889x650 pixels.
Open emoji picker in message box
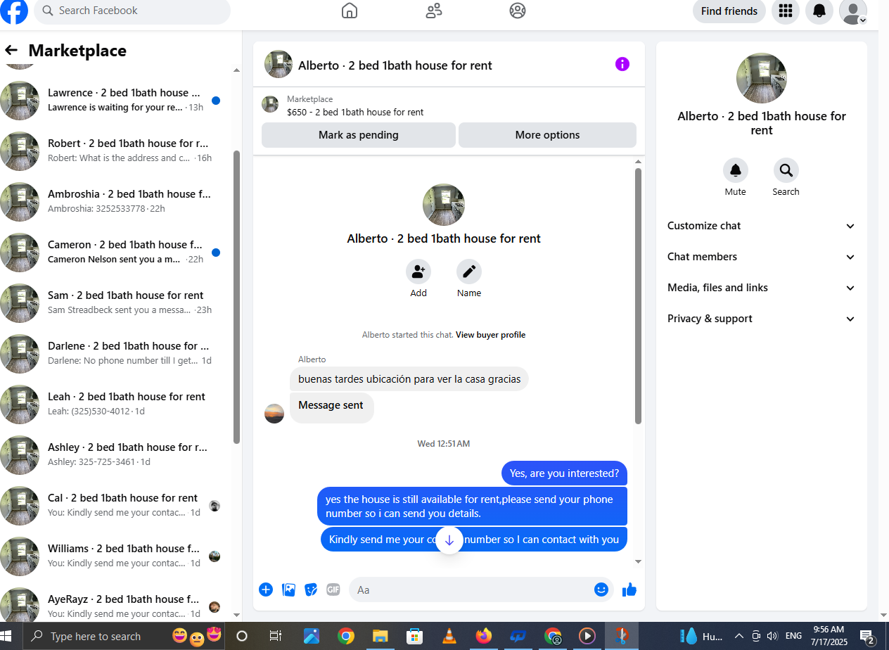pyautogui.click(x=601, y=590)
